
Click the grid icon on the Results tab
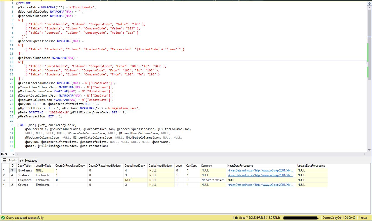pyautogui.click(x=4, y=160)
